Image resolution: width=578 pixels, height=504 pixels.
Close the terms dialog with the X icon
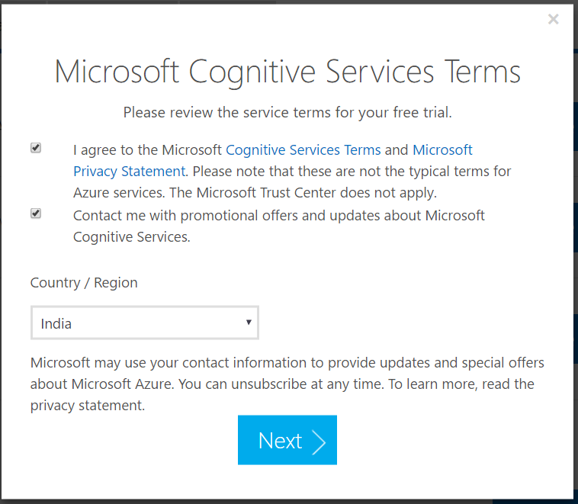pos(553,19)
